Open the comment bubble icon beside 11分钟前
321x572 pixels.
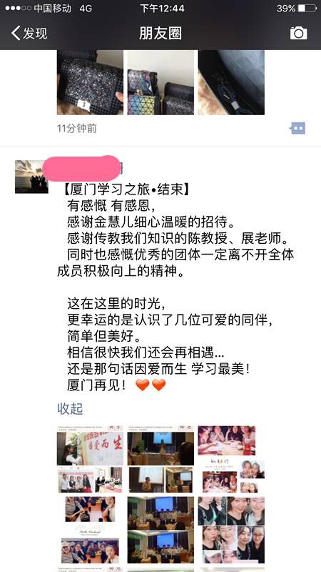pos(297,128)
